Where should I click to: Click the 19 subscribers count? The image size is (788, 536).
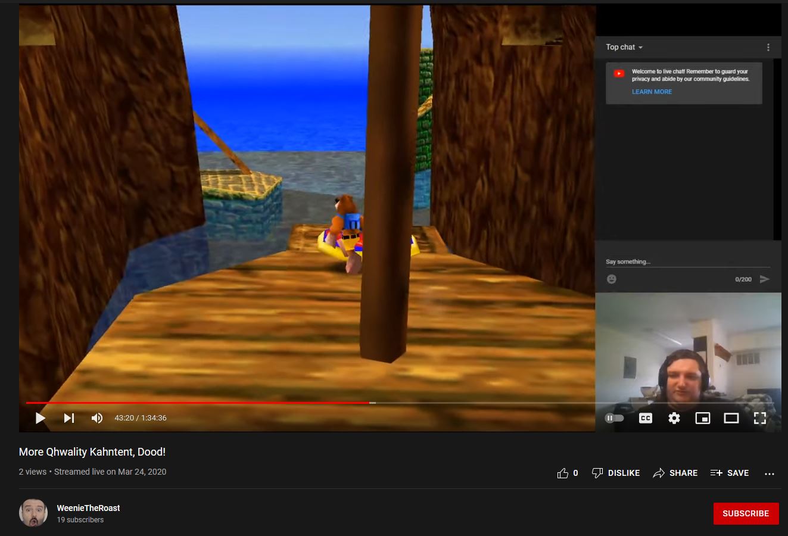click(80, 520)
